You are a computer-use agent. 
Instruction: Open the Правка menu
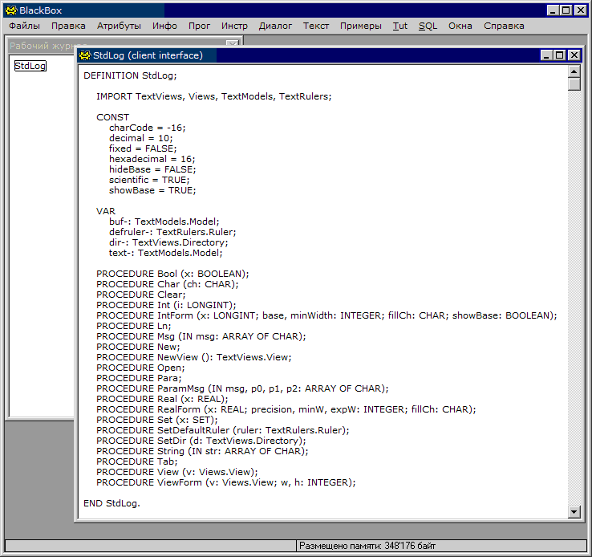click(x=68, y=26)
